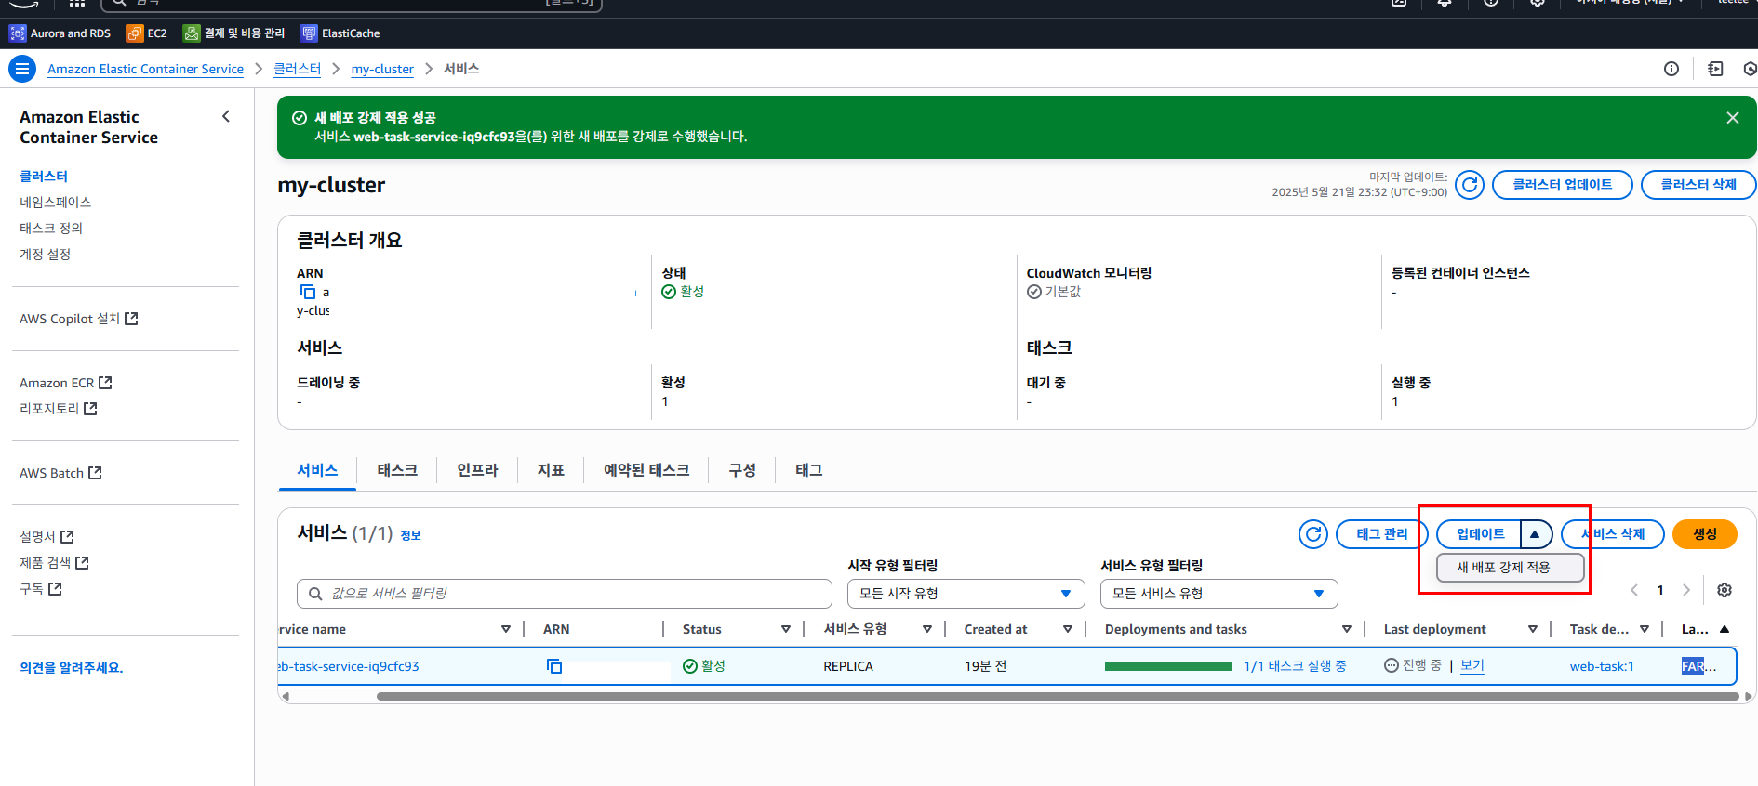Click 보기 deployment link

[1472, 666]
